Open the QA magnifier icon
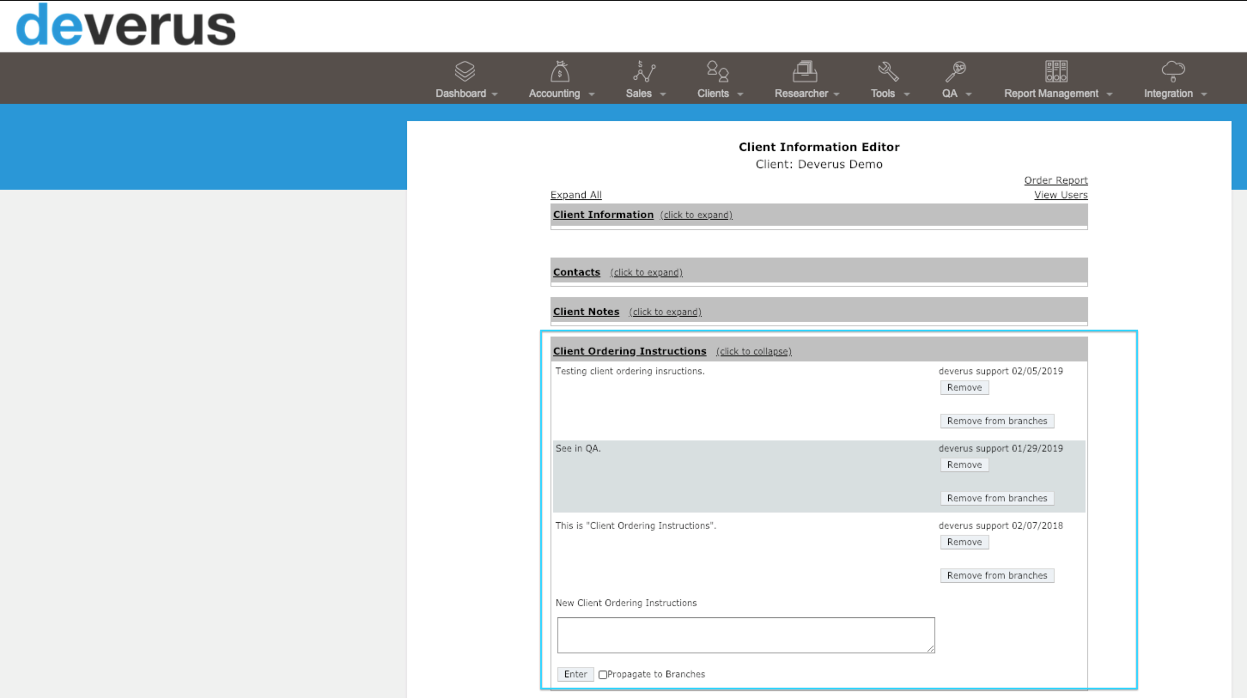Viewport: 1247px width, 698px height. [x=955, y=71]
